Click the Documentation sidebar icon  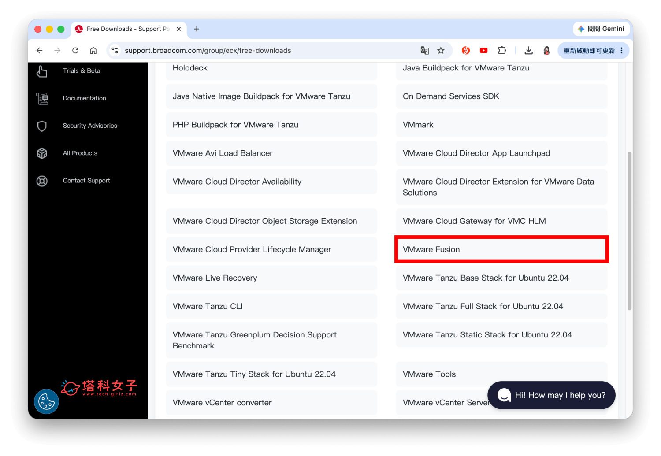42,99
